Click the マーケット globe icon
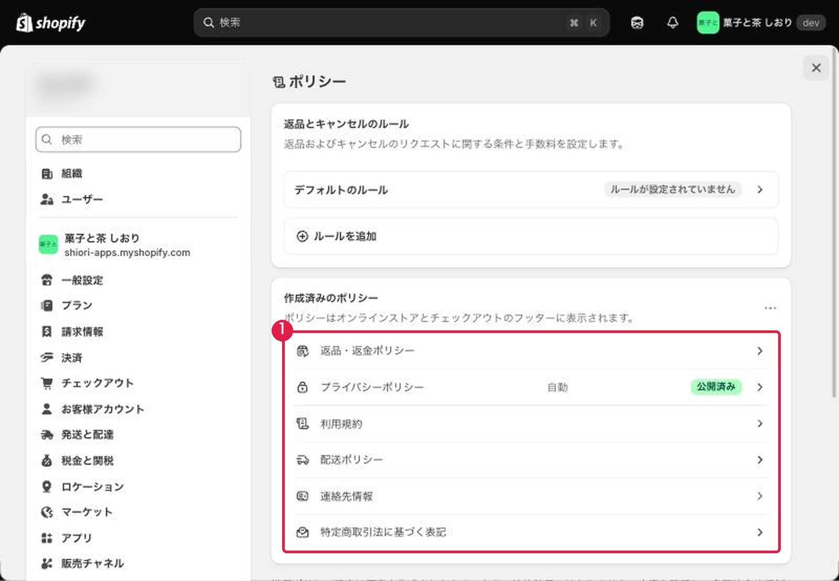The image size is (839, 581). click(x=47, y=512)
